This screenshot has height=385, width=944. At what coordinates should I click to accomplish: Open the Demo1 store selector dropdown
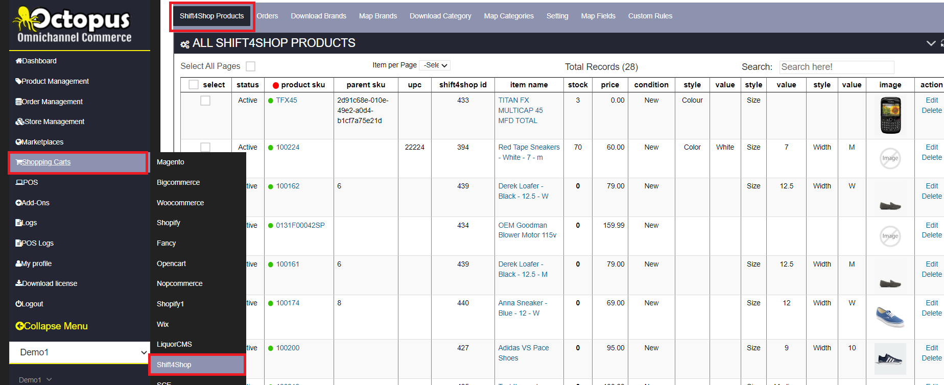tap(79, 352)
